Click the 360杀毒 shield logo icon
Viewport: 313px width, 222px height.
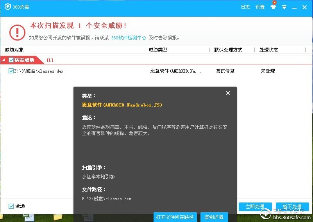point(7,7)
